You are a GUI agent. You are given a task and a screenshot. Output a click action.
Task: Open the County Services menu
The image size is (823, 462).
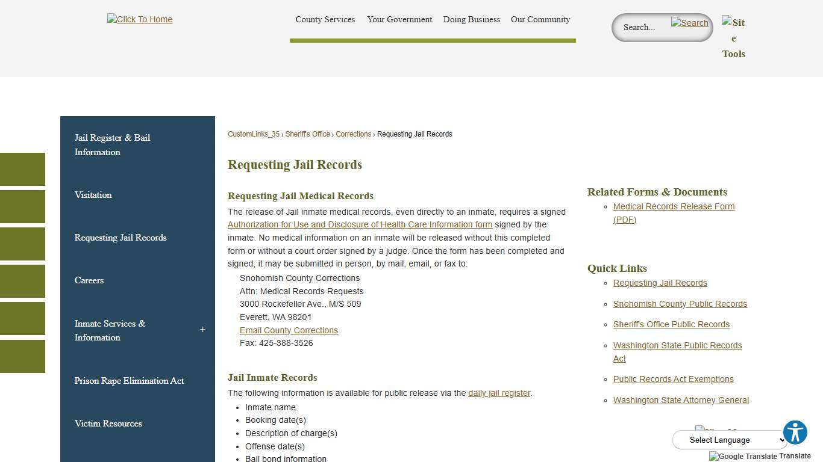click(325, 19)
